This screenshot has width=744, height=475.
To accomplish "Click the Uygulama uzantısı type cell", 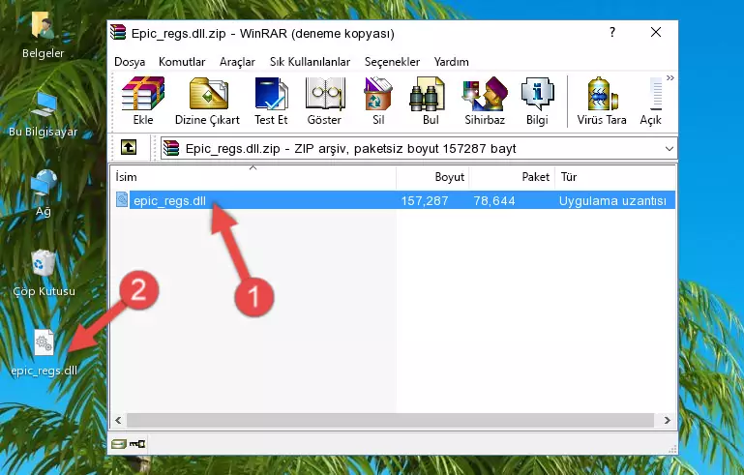I will tap(612, 200).
